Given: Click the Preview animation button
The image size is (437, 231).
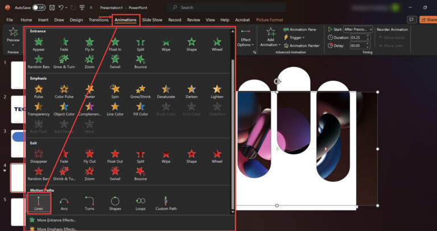Looking at the screenshot, I should point(13,35).
